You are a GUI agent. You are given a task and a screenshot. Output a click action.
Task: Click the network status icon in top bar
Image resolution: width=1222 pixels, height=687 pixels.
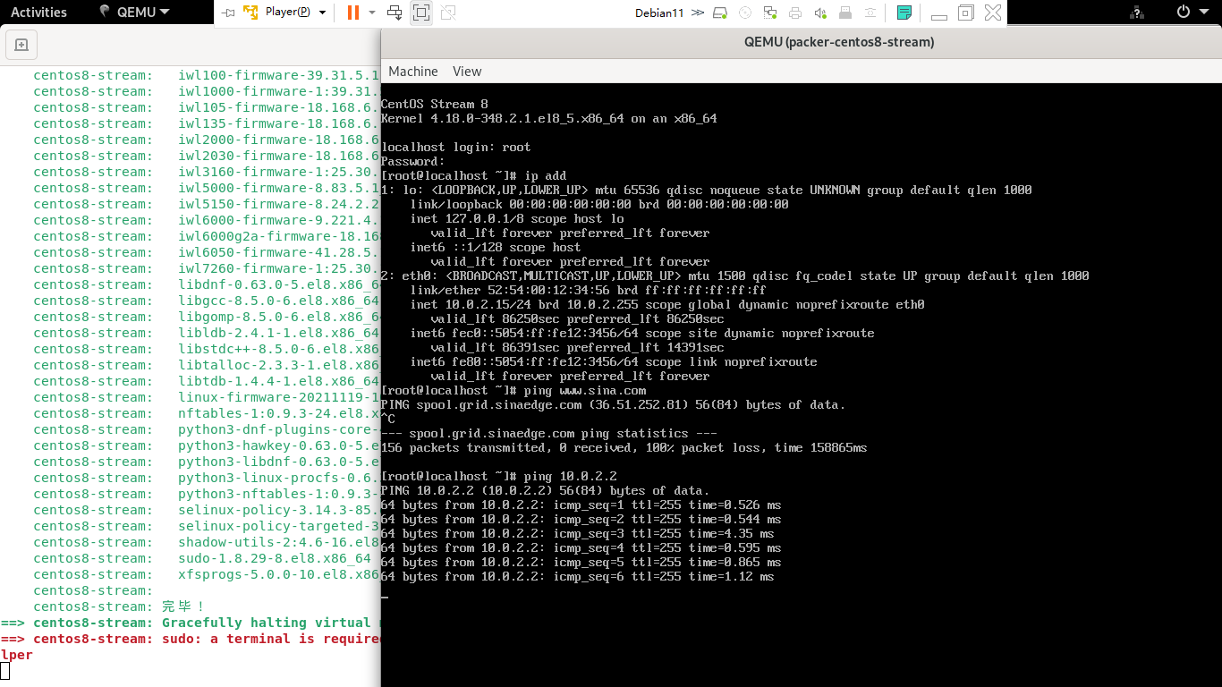coord(1137,13)
